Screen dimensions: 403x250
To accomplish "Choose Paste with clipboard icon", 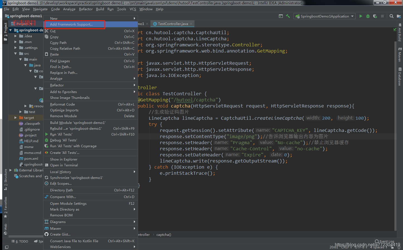I will click(90, 54).
